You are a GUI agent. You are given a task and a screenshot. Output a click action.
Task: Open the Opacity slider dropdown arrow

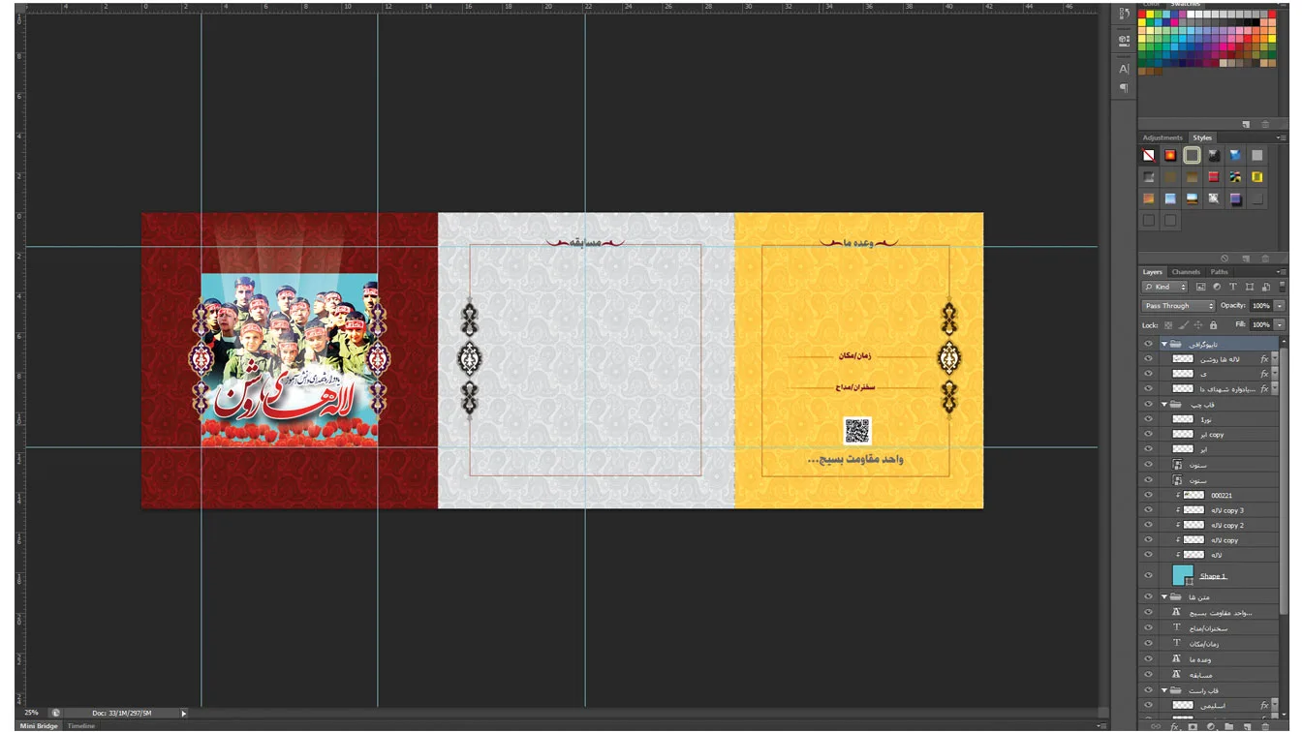tap(1280, 306)
